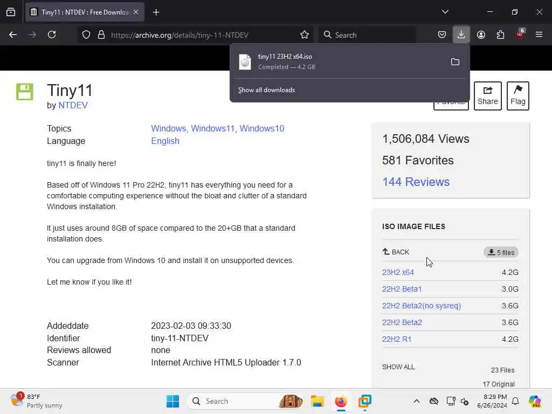Click the Share button
Image resolution: width=552 pixels, height=414 pixels.
(487, 96)
